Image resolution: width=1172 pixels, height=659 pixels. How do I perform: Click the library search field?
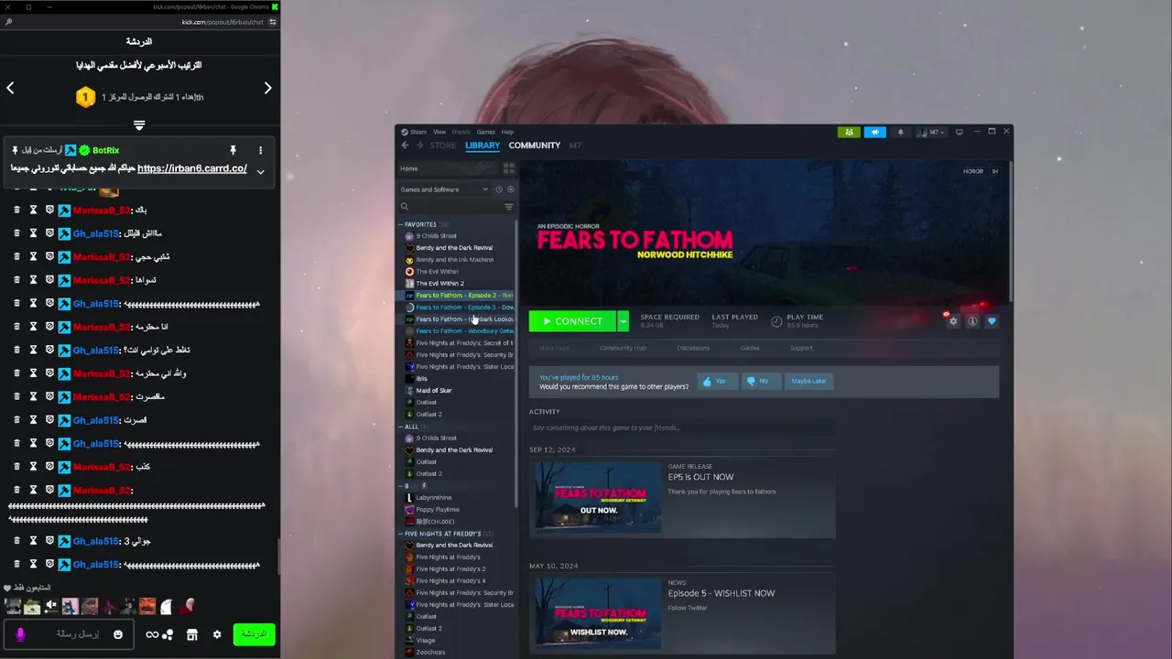coord(450,207)
